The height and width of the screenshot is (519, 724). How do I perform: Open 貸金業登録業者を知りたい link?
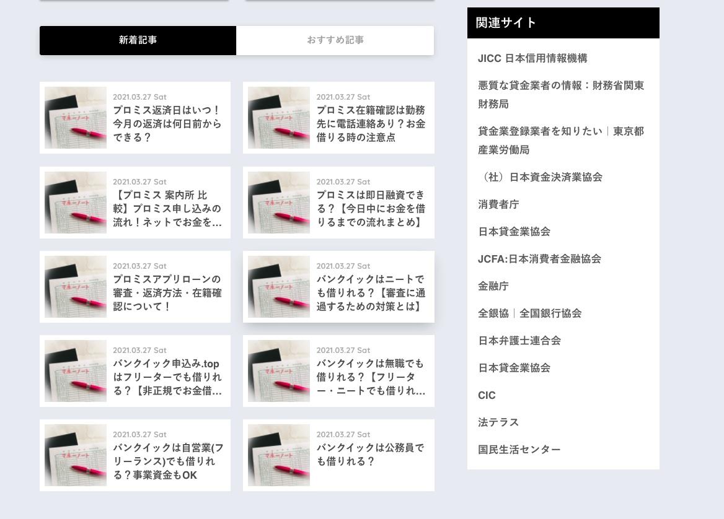pos(561,140)
